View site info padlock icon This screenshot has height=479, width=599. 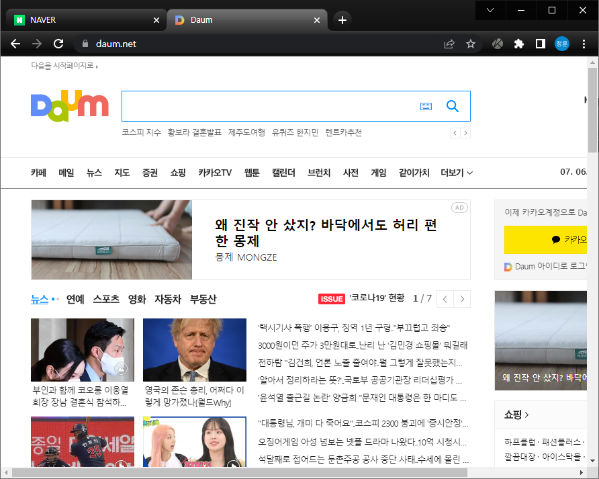pos(85,44)
